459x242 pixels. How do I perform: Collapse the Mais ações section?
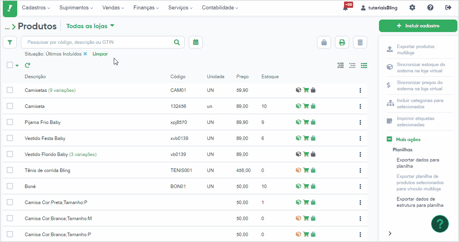pos(389,139)
